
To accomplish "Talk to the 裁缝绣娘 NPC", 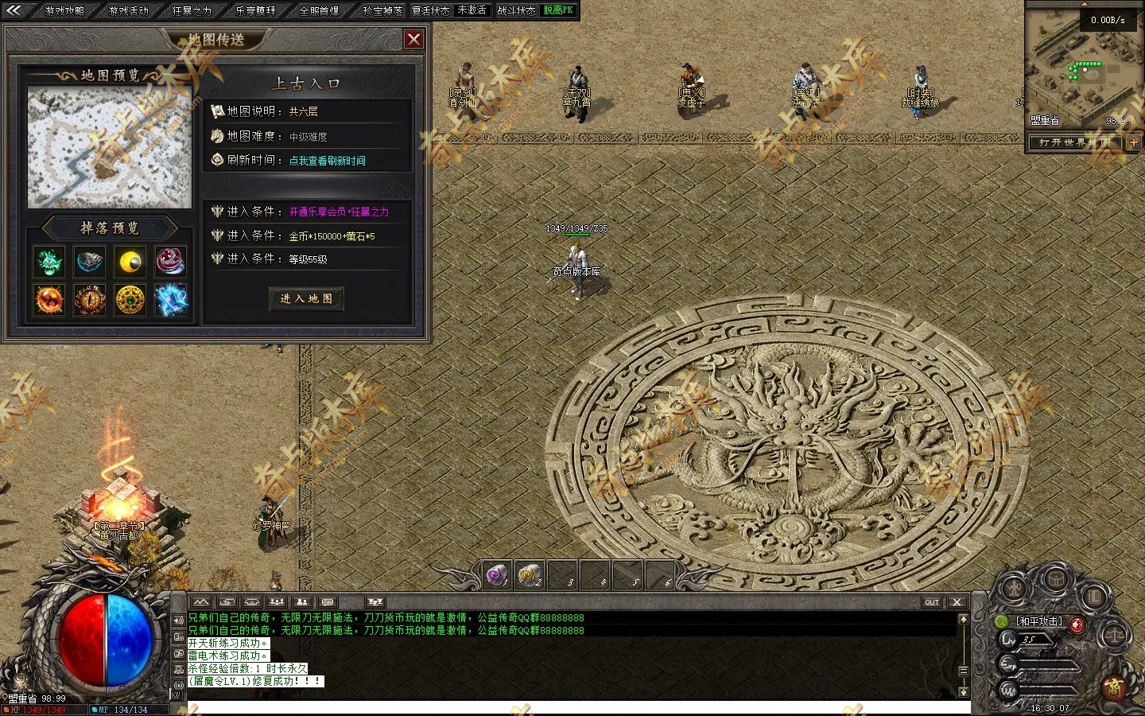I will point(920,92).
